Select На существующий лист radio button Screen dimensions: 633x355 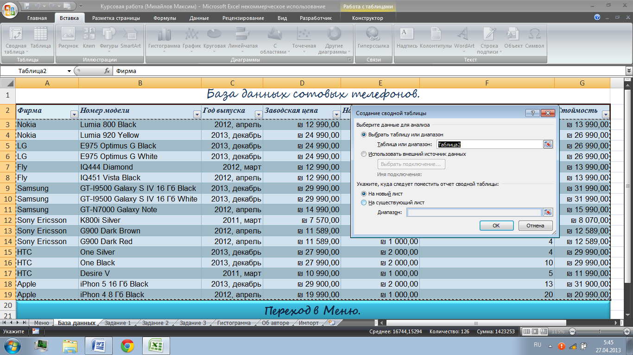coord(363,202)
